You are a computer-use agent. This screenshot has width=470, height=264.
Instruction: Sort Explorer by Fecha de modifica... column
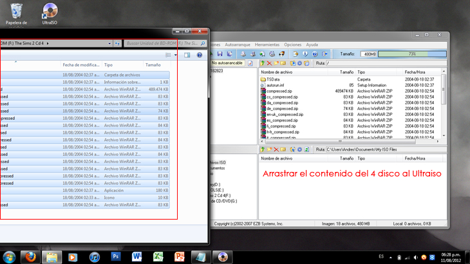tap(81, 65)
